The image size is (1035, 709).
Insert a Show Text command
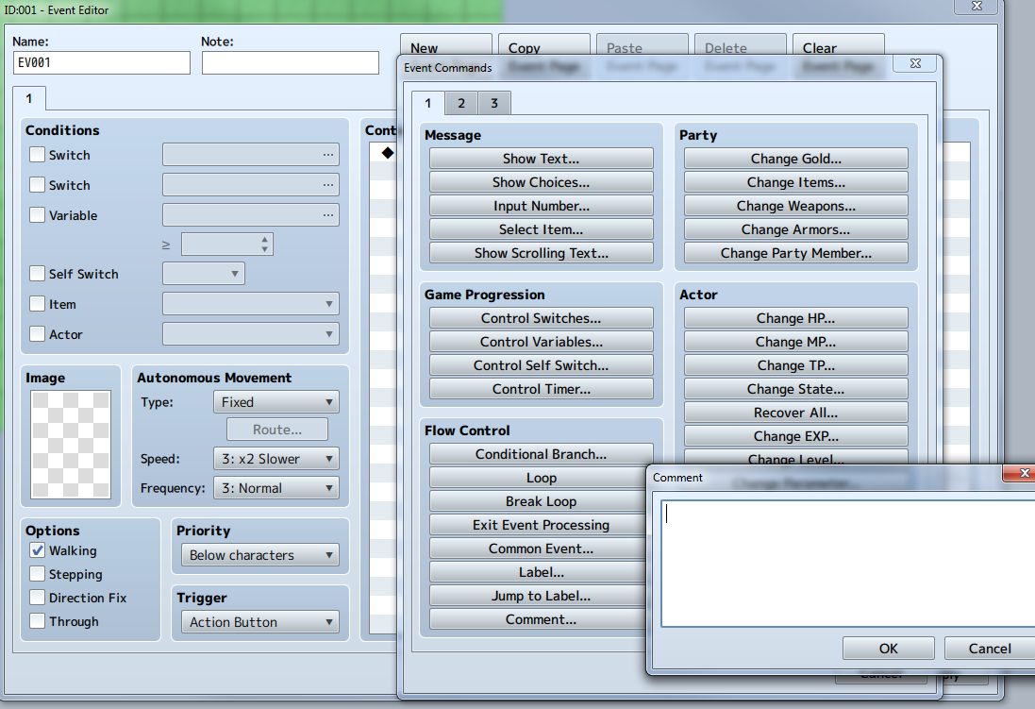tap(541, 158)
